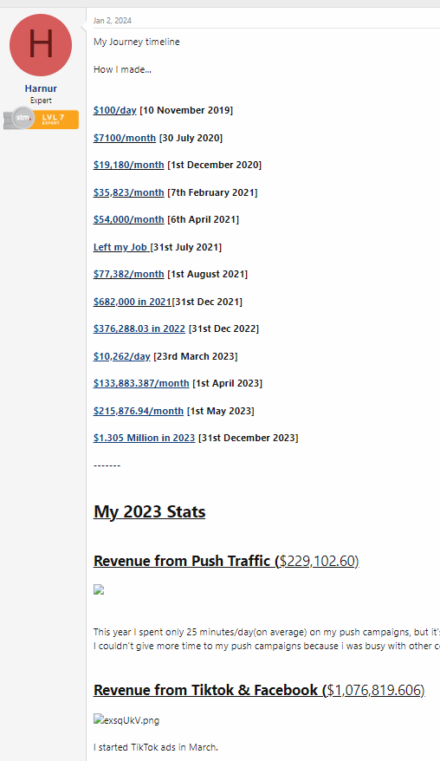Image resolution: width=440 pixels, height=761 pixels.
Task: Click the red H avatar icon
Action: [x=41, y=45]
